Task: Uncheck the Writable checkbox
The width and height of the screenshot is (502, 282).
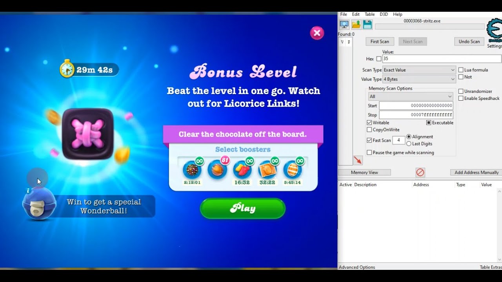Action: click(x=369, y=123)
